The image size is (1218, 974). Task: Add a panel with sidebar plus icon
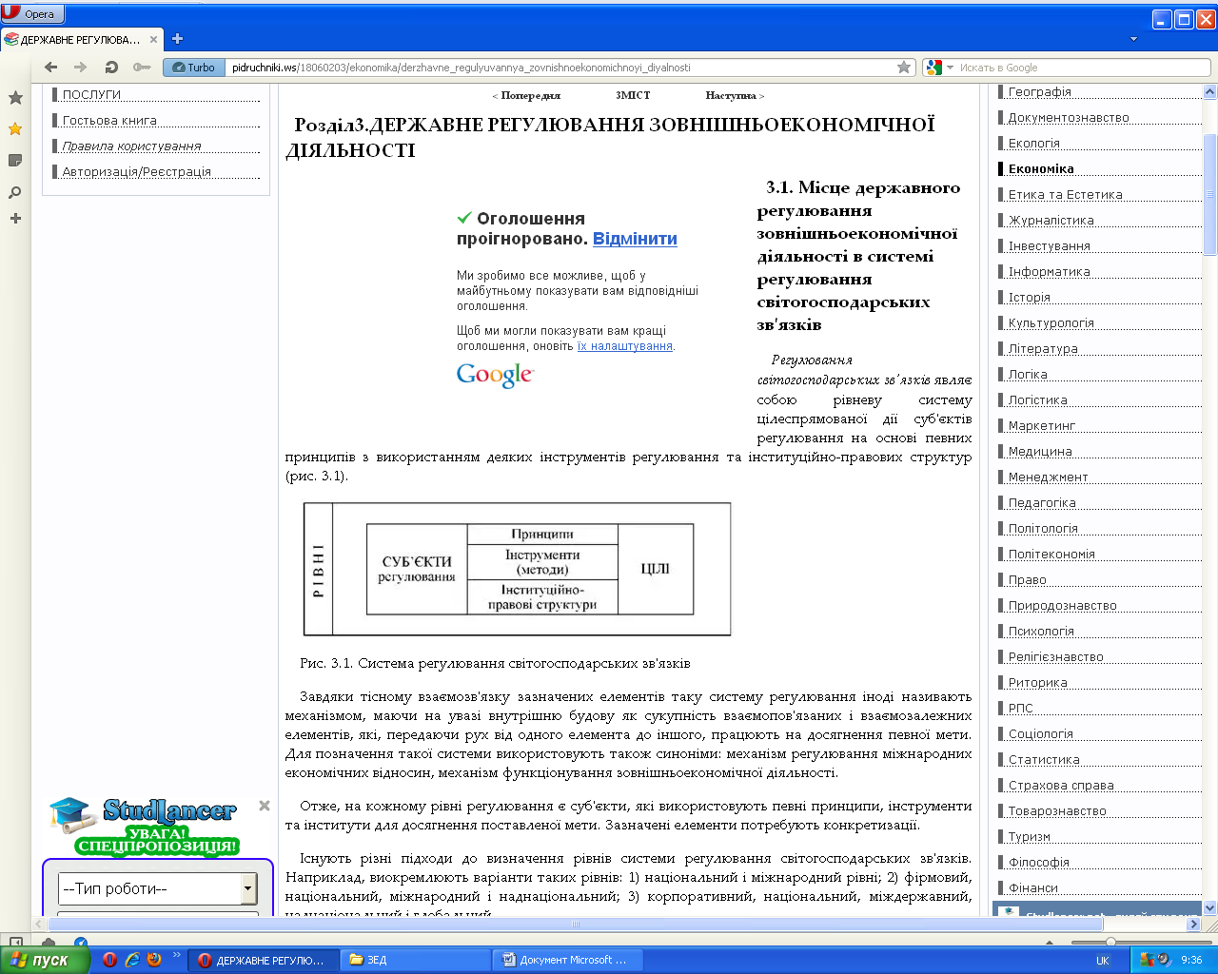(15, 218)
